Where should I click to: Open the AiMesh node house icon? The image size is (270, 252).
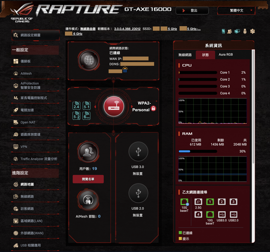[x=88, y=200]
